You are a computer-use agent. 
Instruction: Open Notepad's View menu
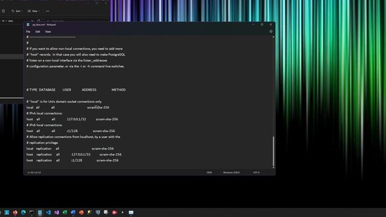(48, 31)
